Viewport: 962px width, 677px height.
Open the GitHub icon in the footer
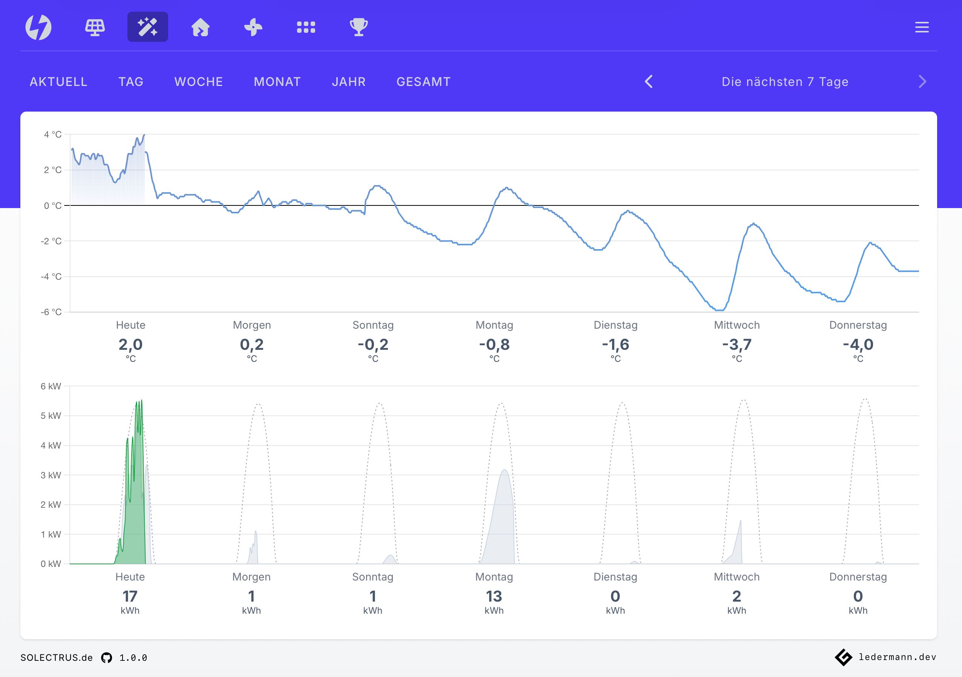107,658
